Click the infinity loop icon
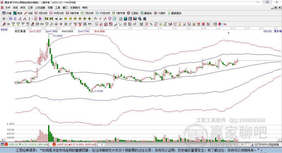 tap(225, 24)
